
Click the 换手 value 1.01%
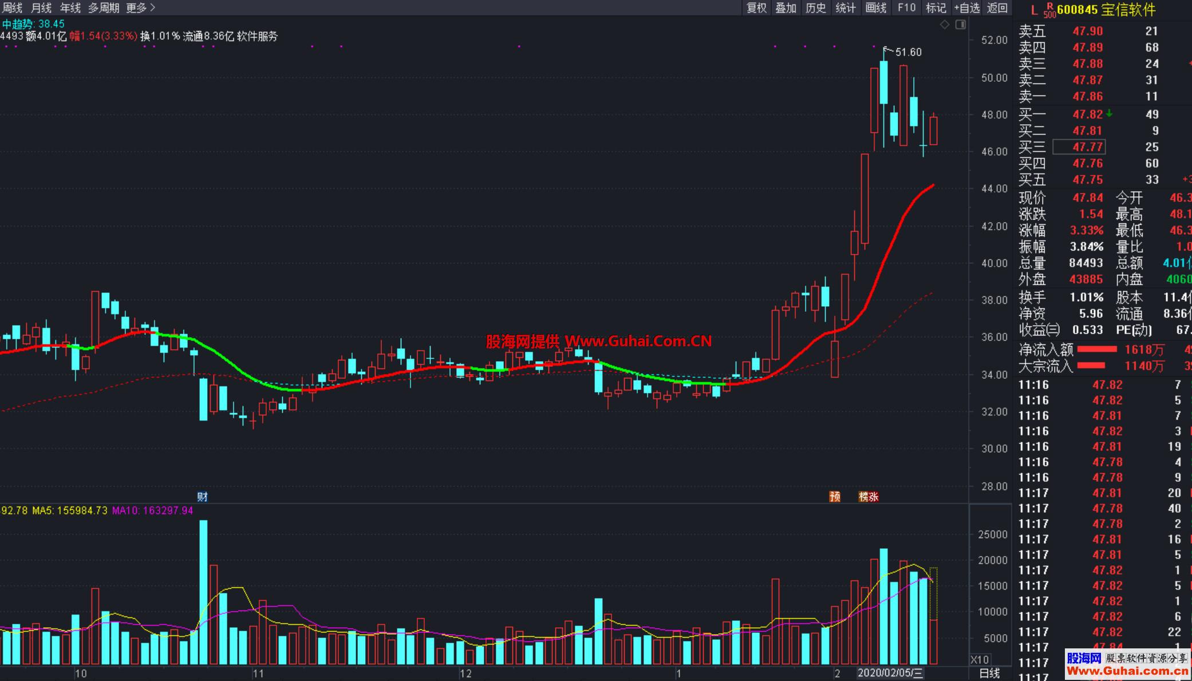point(1086,297)
